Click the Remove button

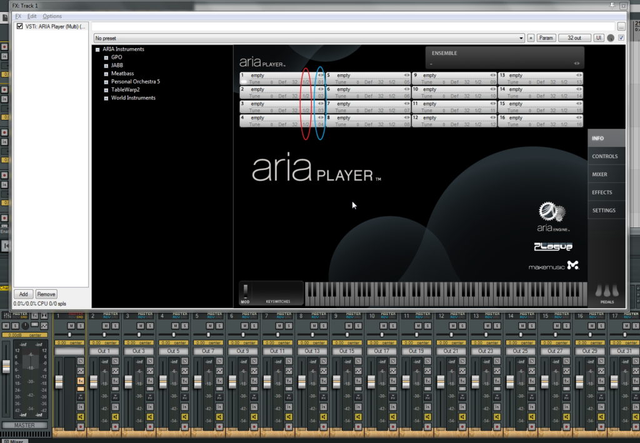coord(46,294)
